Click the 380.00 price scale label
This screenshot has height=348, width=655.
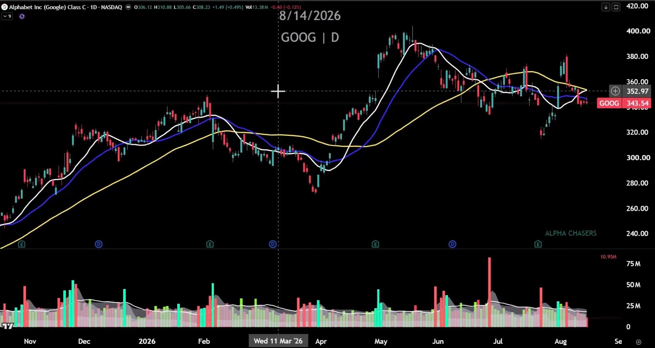pos(637,56)
